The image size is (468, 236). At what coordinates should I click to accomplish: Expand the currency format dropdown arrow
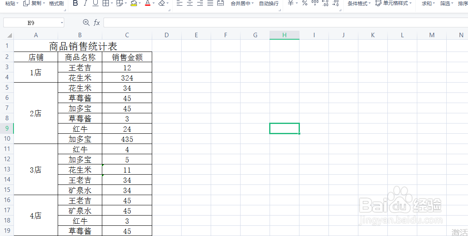click(x=297, y=4)
